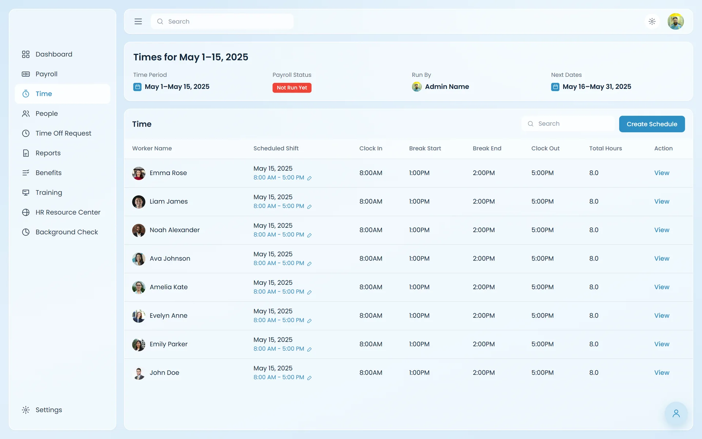
Task: Click the People group icon
Action: 26,114
